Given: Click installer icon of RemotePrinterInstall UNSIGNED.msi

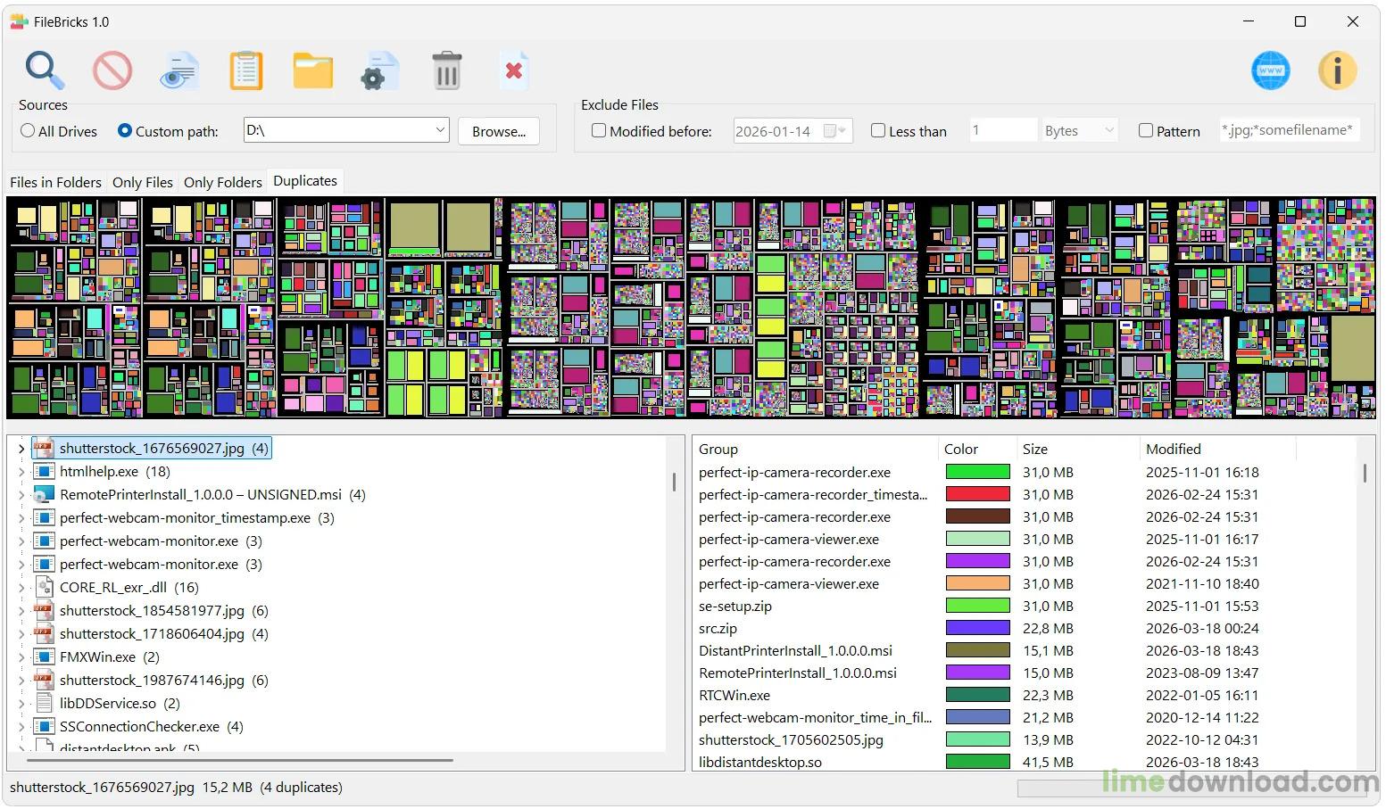Looking at the screenshot, I should 44,494.
